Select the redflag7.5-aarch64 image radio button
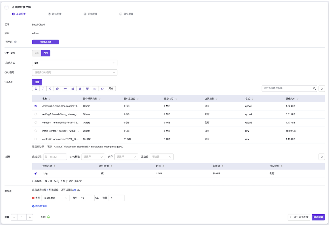 (x=36, y=114)
